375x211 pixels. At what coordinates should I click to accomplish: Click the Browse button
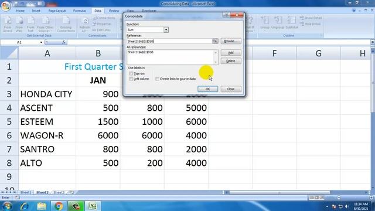(231, 41)
